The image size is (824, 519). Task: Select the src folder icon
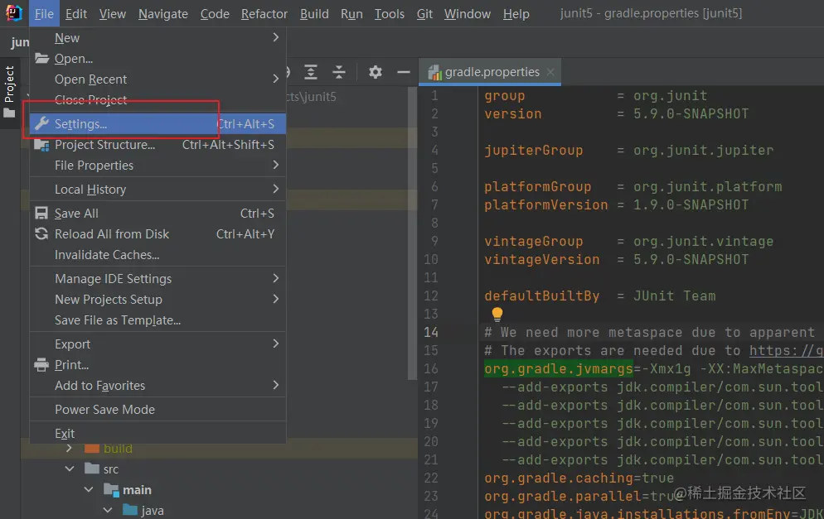point(92,469)
